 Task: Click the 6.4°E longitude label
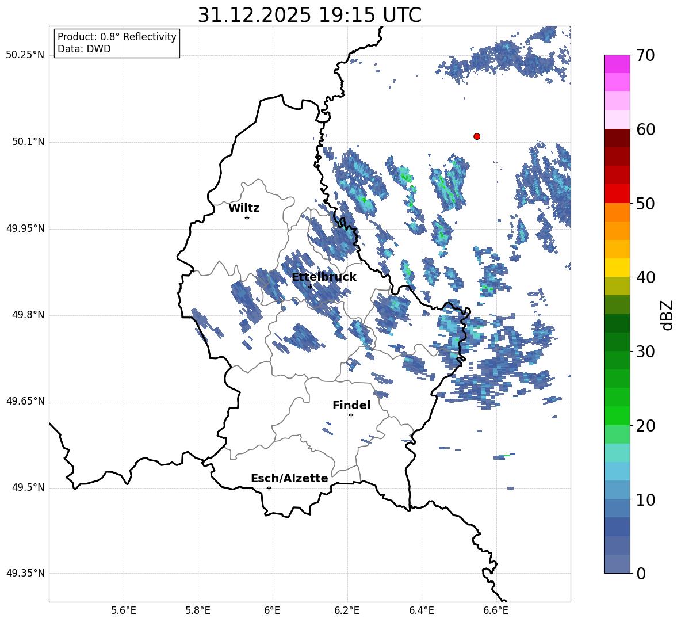(x=421, y=610)
